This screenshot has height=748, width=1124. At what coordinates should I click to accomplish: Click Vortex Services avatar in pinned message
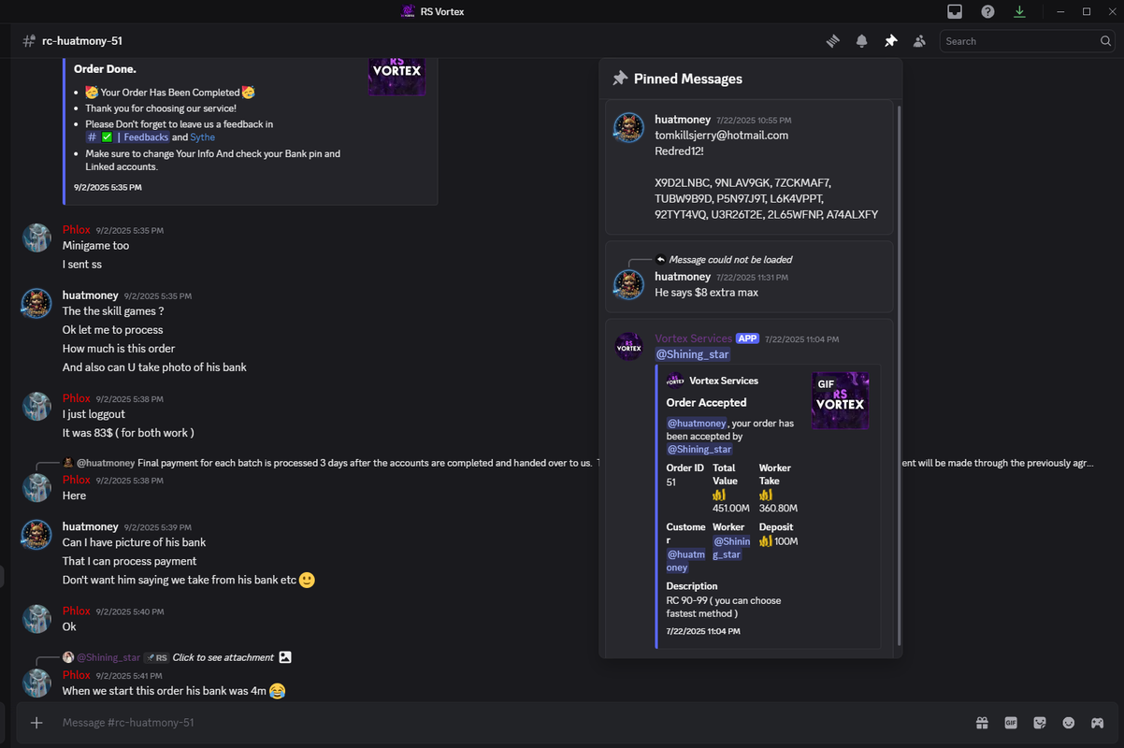[628, 346]
